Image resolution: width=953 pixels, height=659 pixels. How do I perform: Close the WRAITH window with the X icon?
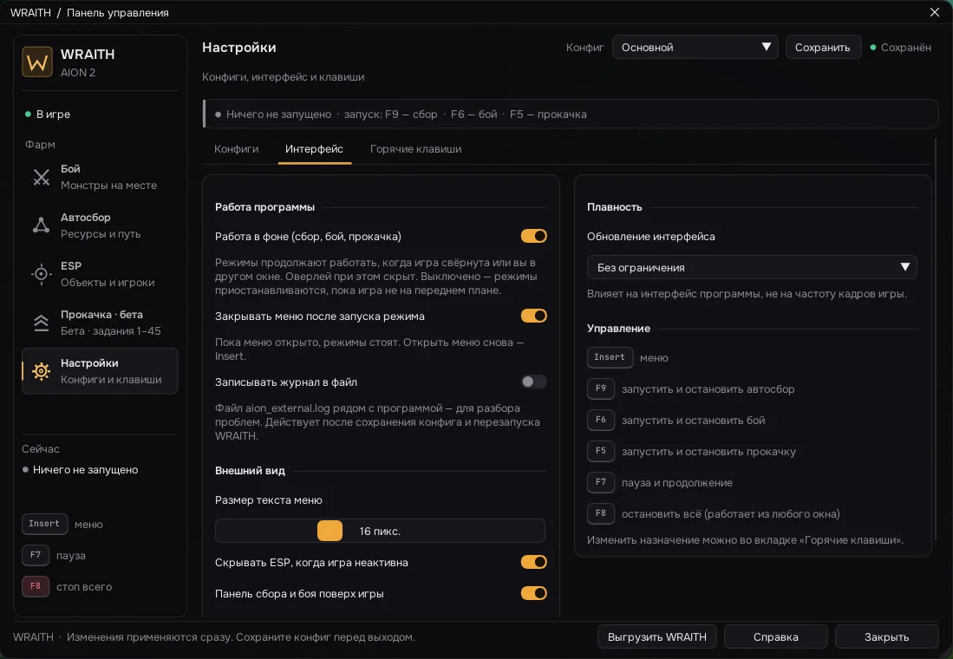coord(935,12)
